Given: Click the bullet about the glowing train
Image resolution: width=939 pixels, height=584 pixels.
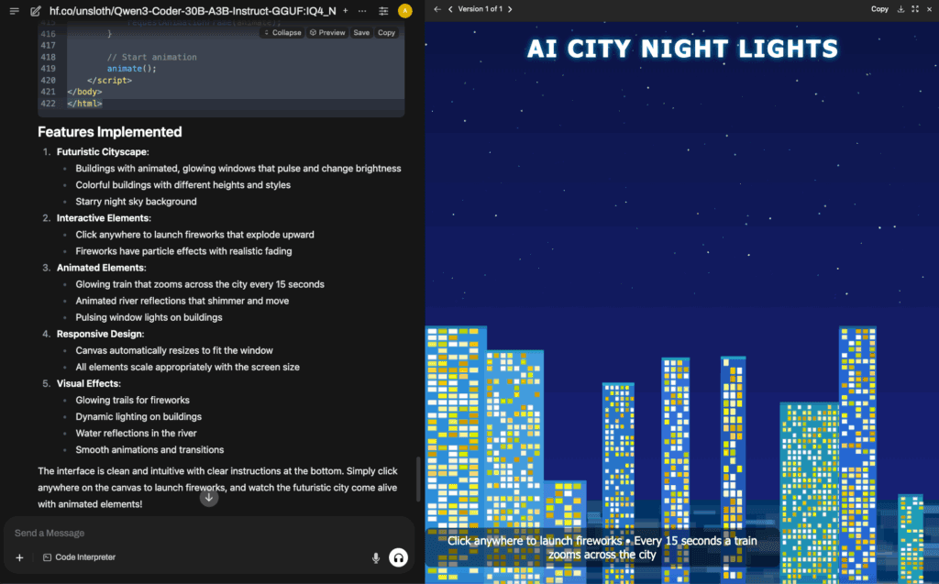Looking at the screenshot, I should tap(200, 284).
